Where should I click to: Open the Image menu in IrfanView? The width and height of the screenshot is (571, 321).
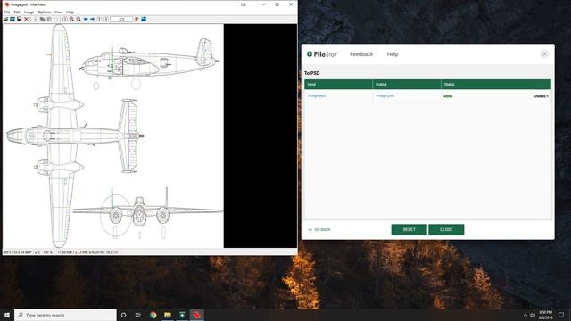[29, 12]
